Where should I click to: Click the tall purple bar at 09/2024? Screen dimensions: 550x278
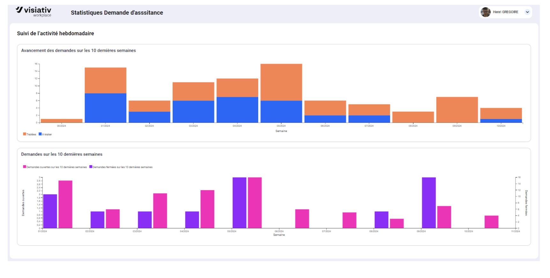(428, 203)
